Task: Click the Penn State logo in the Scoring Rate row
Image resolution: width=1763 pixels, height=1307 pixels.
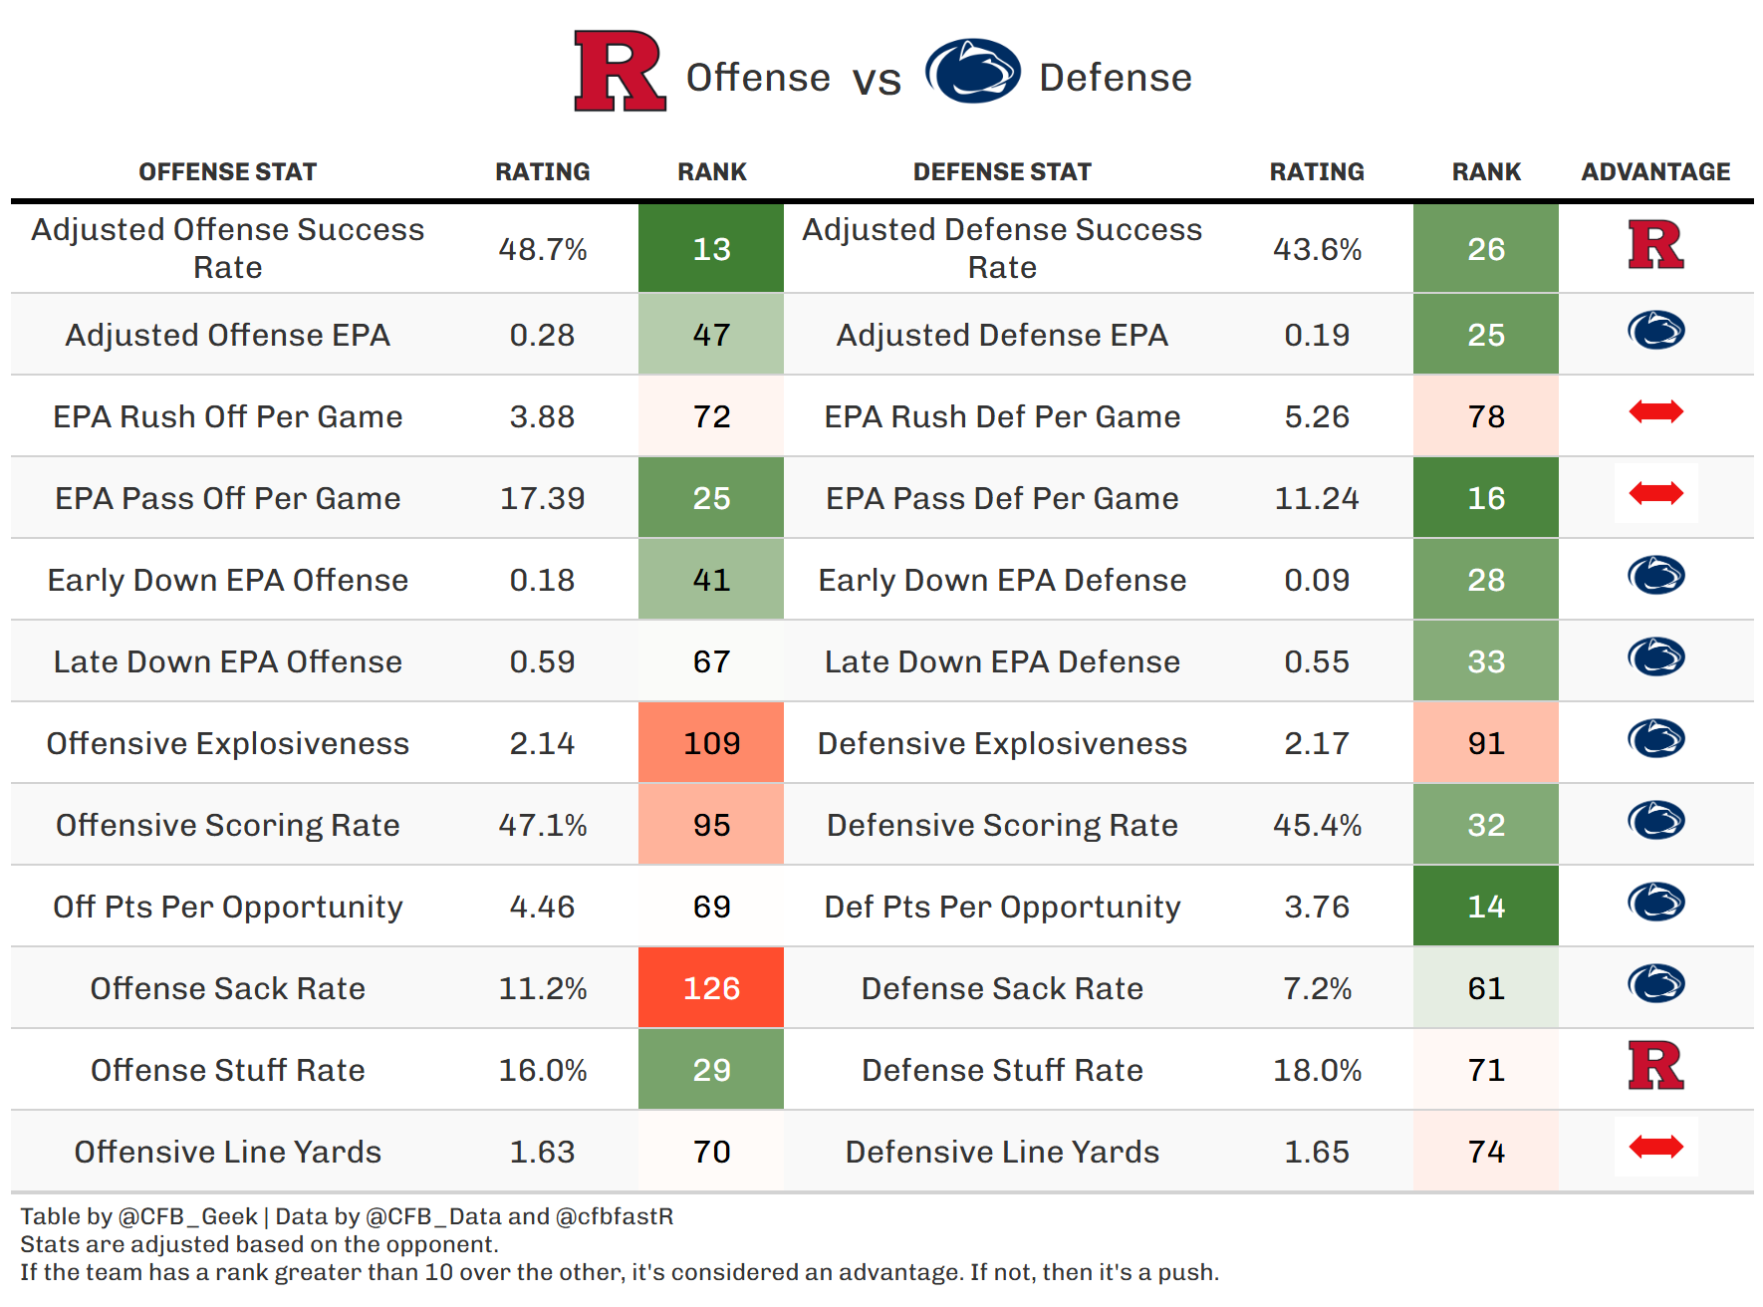Action: [1655, 821]
